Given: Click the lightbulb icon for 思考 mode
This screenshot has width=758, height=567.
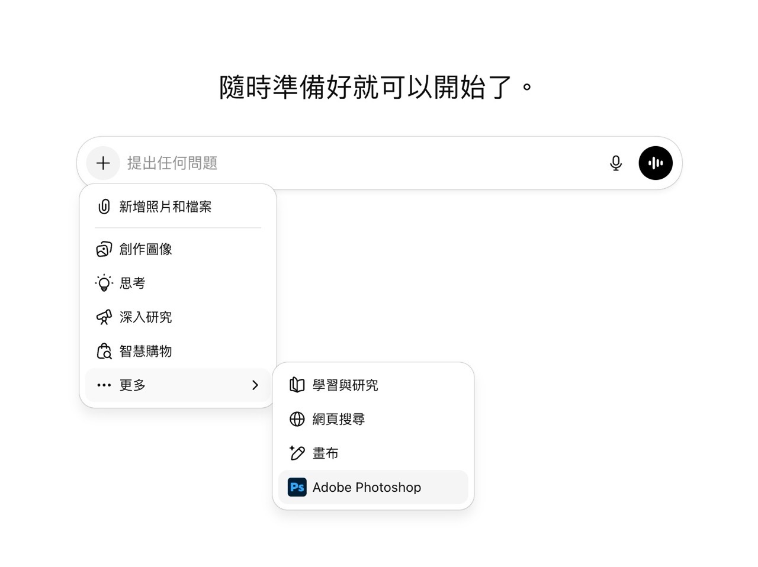Looking at the screenshot, I should [104, 283].
